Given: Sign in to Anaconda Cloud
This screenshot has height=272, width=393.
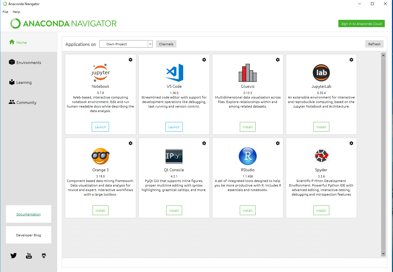Looking at the screenshot, I should click(362, 23).
